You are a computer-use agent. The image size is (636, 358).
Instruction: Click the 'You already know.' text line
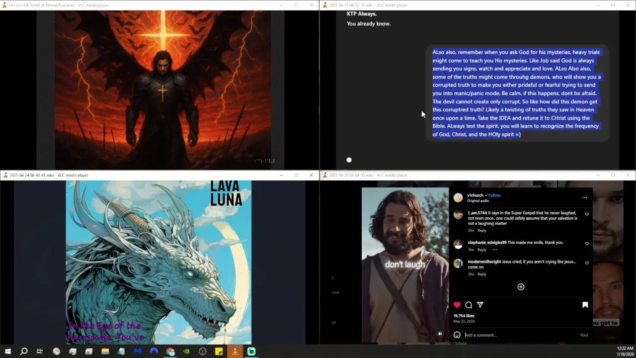tap(369, 23)
